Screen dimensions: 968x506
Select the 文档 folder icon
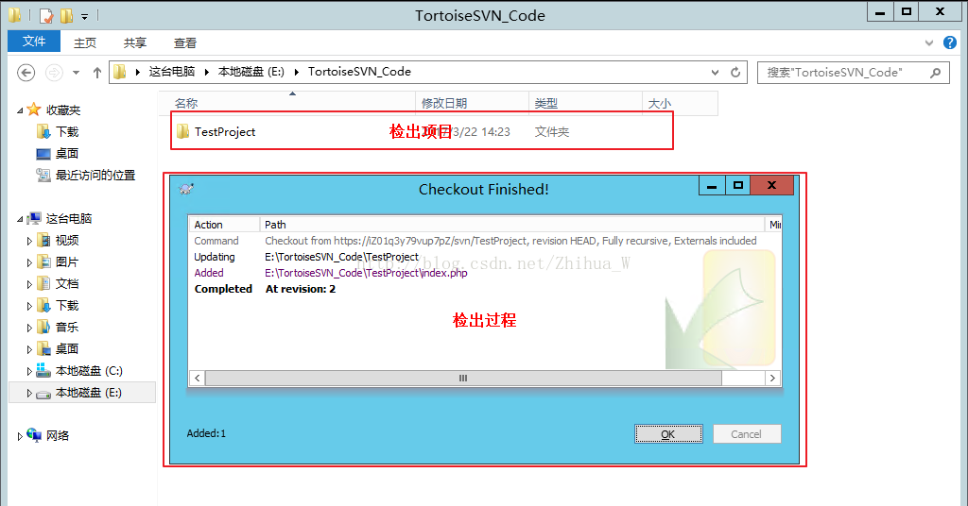click(x=43, y=283)
